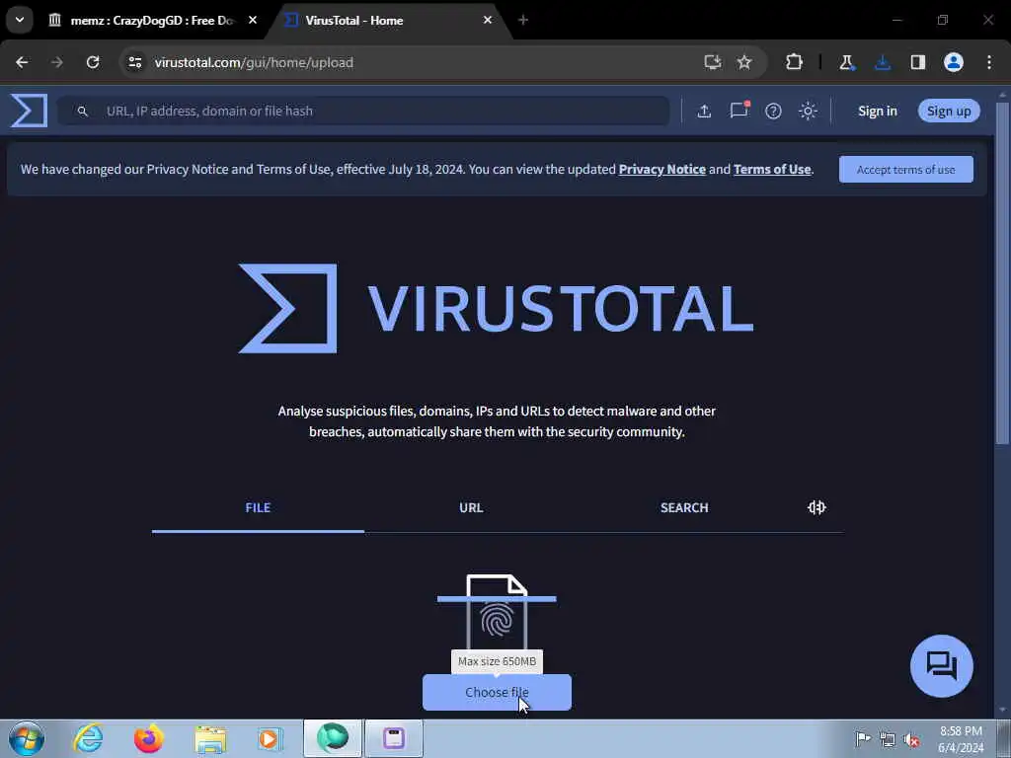Click Sign in
Viewport: 1011px width, 758px height.
pyautogui.click(x=878, y=111)
